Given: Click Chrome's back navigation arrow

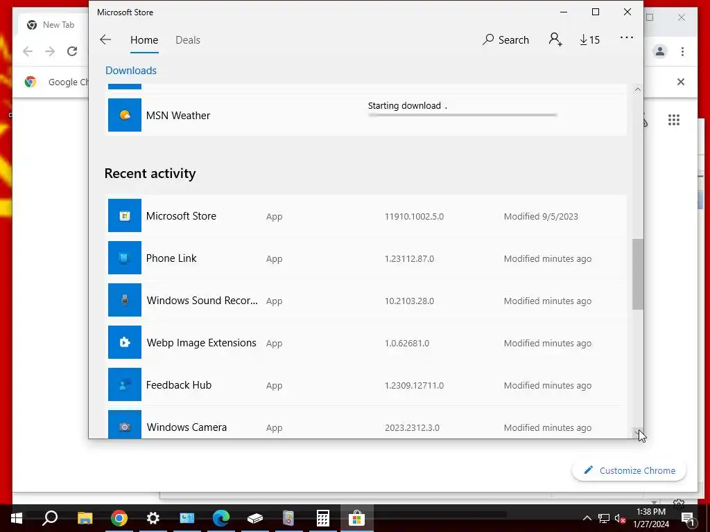Looking at the screenshot, I should [x=28, y=51].
